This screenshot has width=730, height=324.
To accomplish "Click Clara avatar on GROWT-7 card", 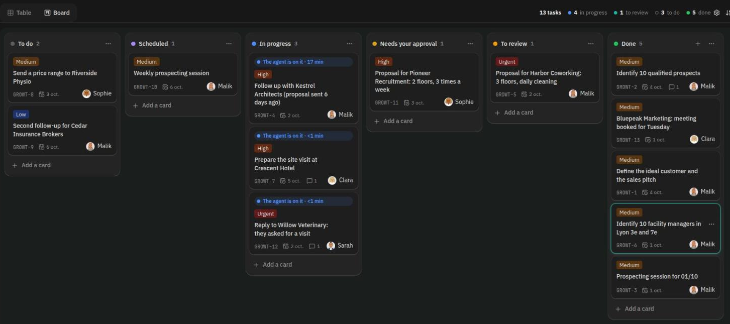I will pyautogui.click(x=332, y=180).
